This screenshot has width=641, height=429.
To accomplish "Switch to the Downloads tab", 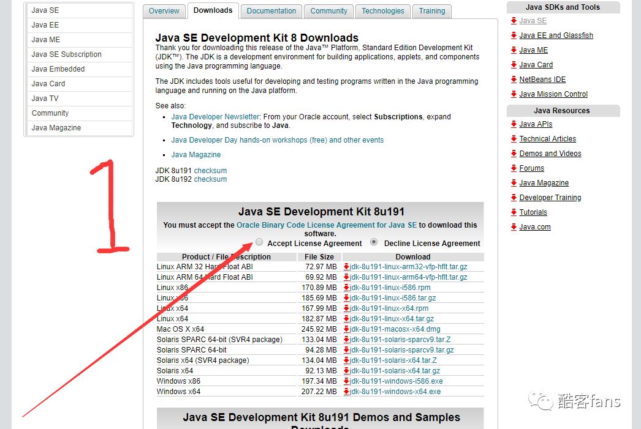I will click(213, 10).
